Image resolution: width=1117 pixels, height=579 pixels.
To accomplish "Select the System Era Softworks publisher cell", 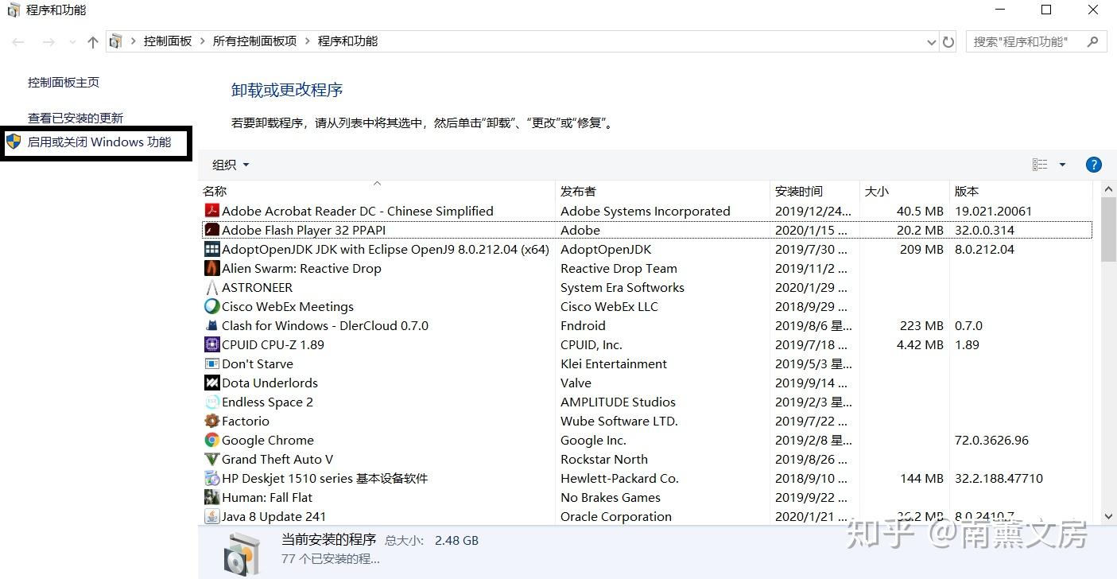I will click(622, 287).
